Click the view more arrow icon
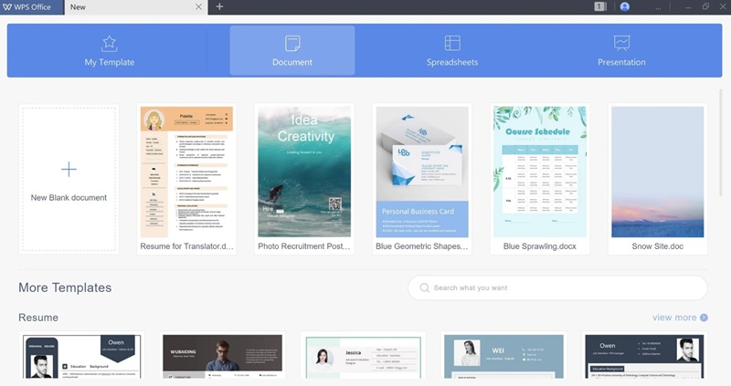This screenshot has width=731, height=386. point(704,318)
